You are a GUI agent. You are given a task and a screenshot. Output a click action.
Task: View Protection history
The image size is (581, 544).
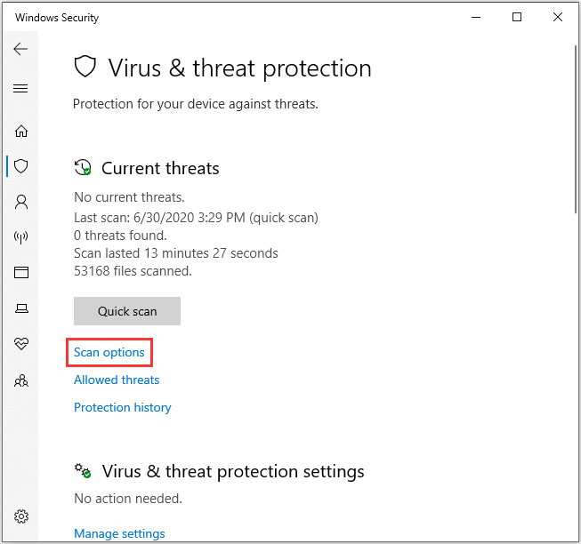(122, 407)
